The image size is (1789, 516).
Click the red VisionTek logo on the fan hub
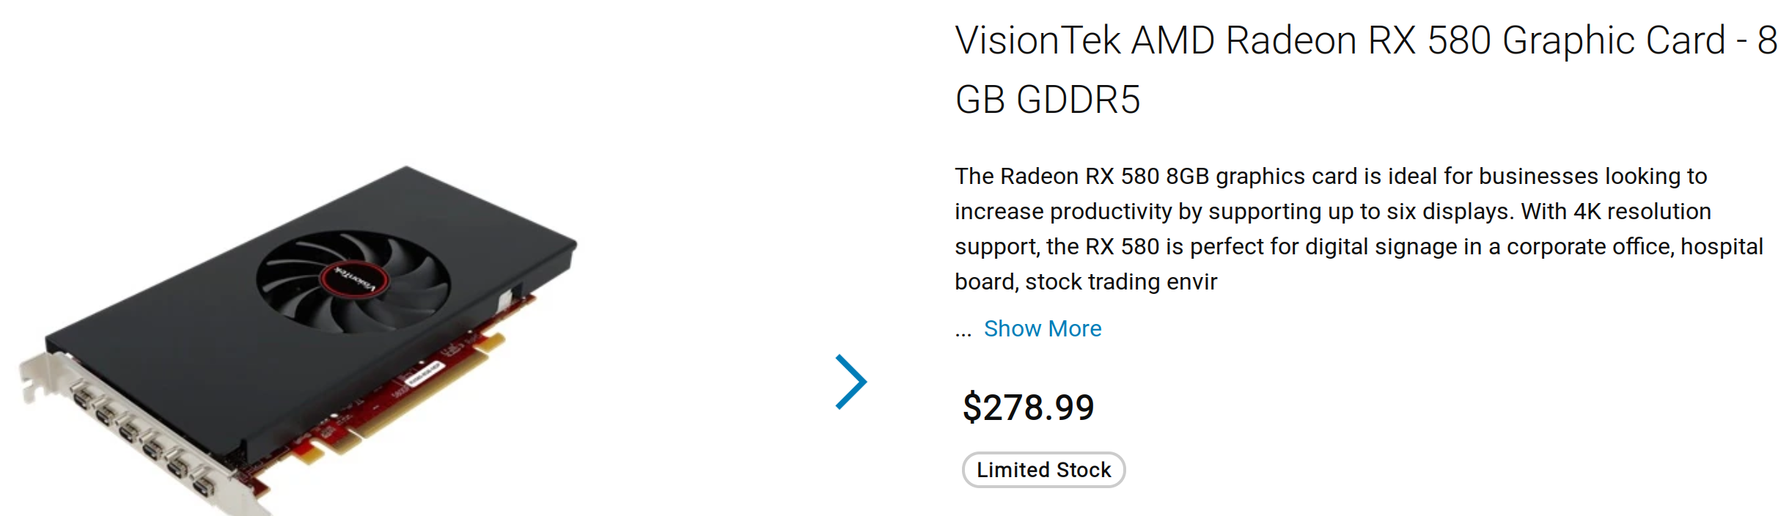[x=354, y=279]
